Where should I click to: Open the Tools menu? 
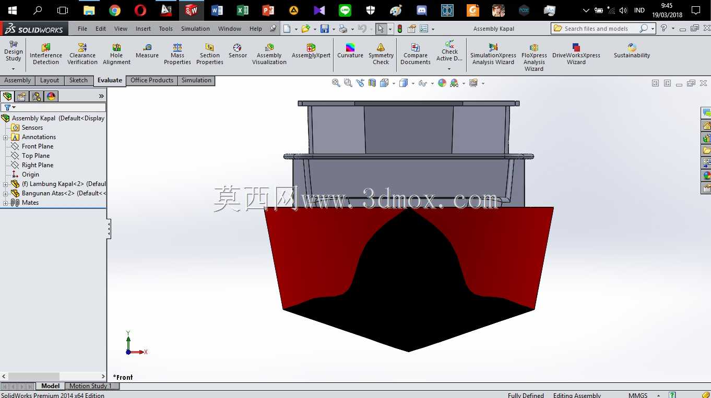(x=166, y=29)
